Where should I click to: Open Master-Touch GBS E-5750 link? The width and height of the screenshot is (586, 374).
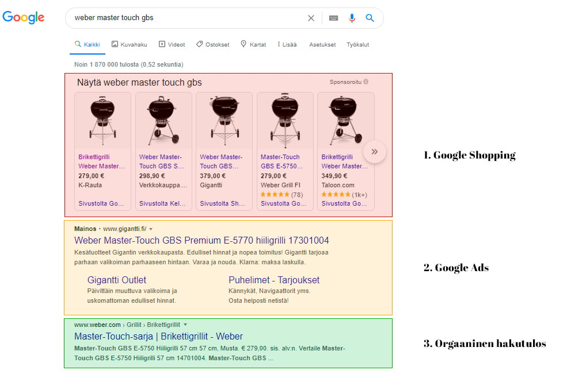282,161
